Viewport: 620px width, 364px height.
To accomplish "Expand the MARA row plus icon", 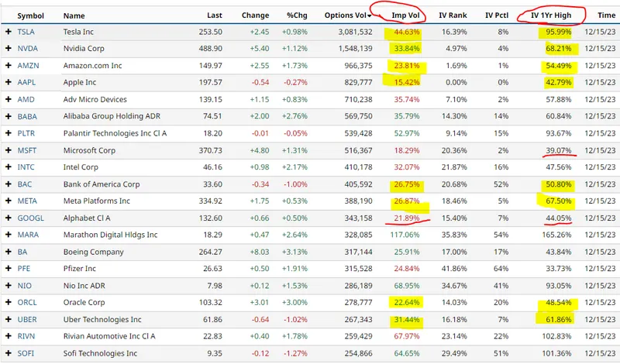I will click(x=9, y=235).
